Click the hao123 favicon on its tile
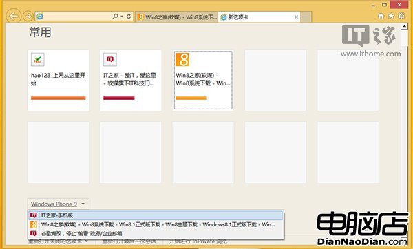This screenshot has height=249, width=413. click(x=38, y=59)
